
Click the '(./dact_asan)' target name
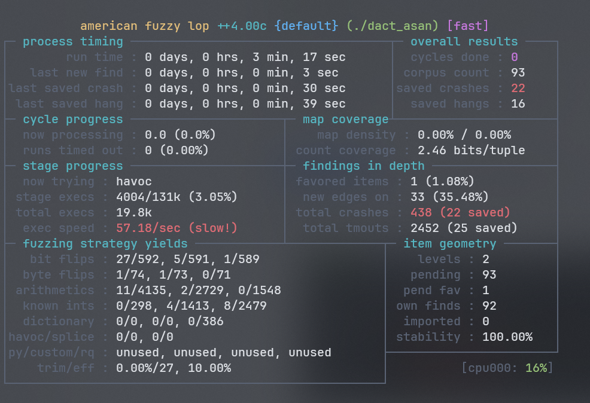coord(393,26)
